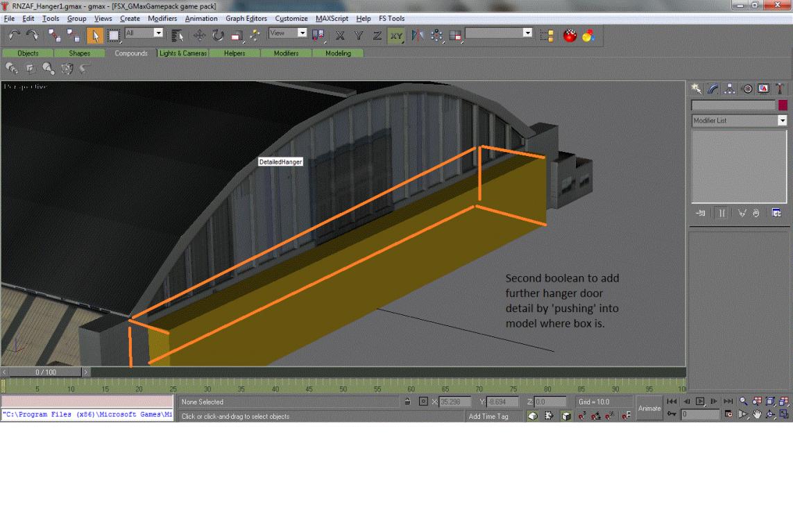Open the View reference coordinate dropdown
This screenshot has height=514, width=793.
click(302, 33)
